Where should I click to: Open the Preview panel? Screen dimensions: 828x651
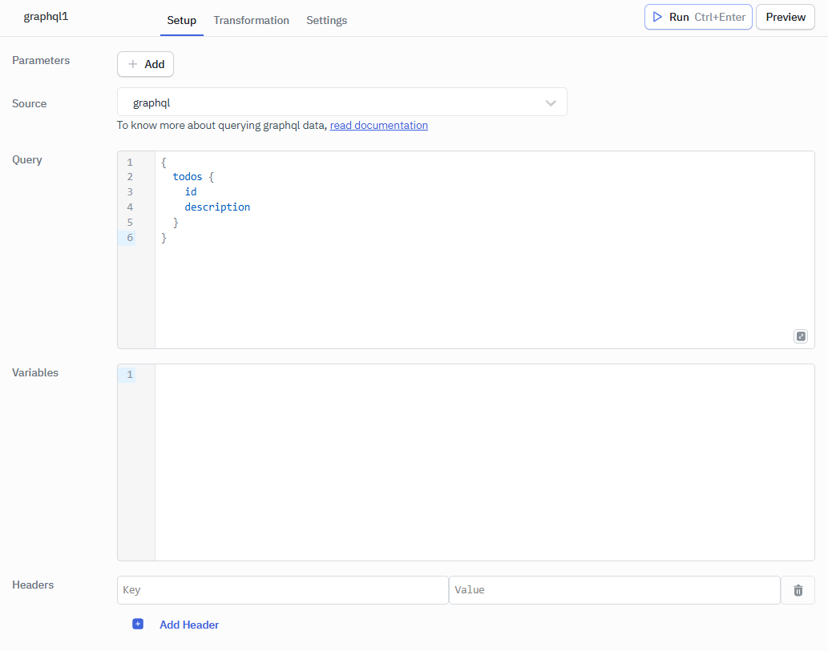click(785, 17)
